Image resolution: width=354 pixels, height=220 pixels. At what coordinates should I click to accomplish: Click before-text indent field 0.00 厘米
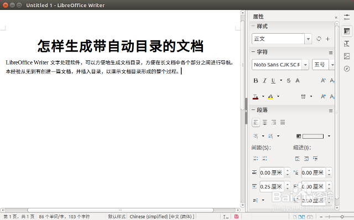(x=314, y=173)
